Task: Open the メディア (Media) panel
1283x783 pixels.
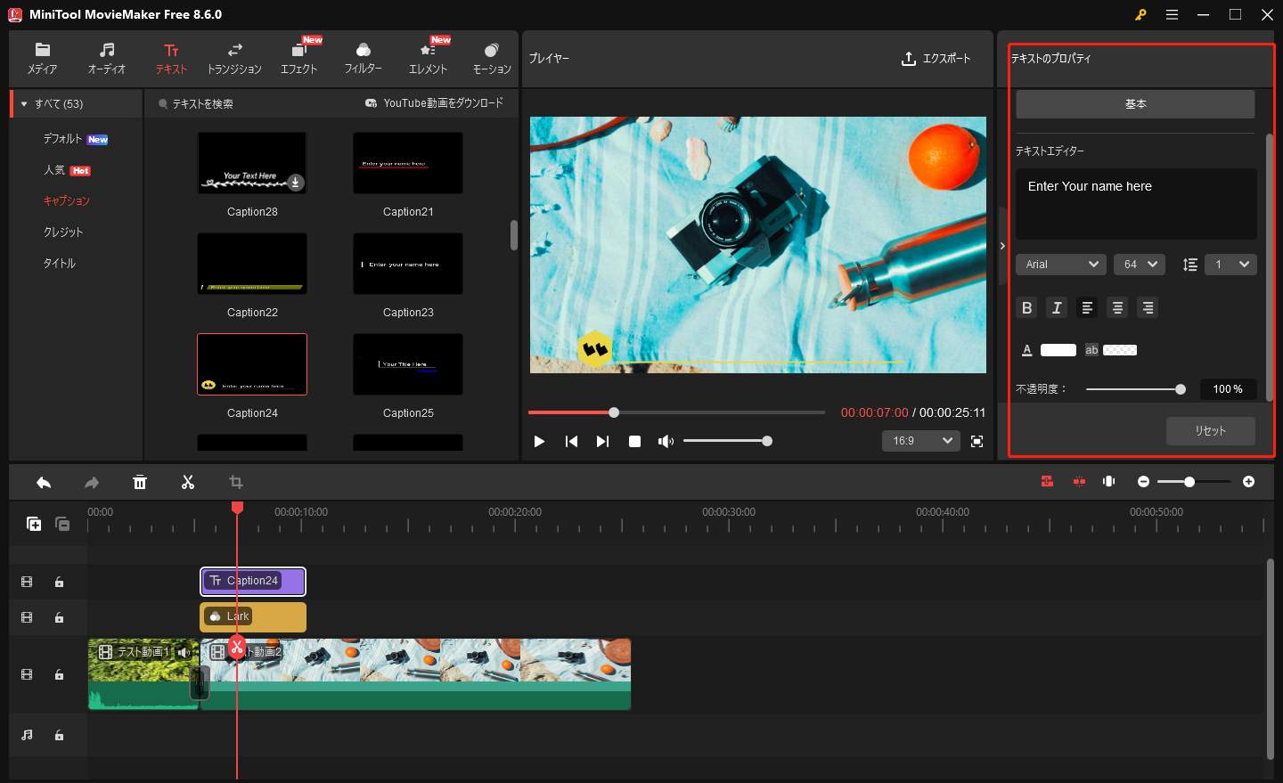Action: (42, 56)
